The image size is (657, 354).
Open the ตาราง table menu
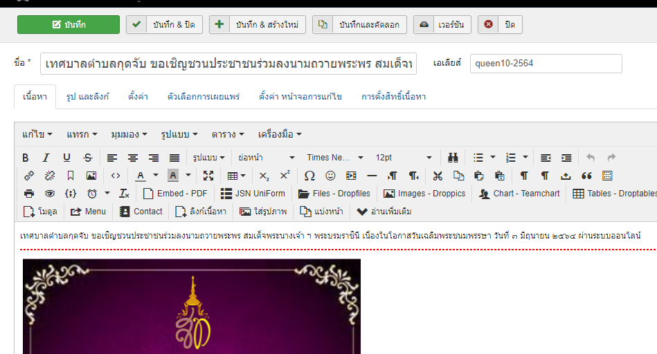(x=228, y=134)
